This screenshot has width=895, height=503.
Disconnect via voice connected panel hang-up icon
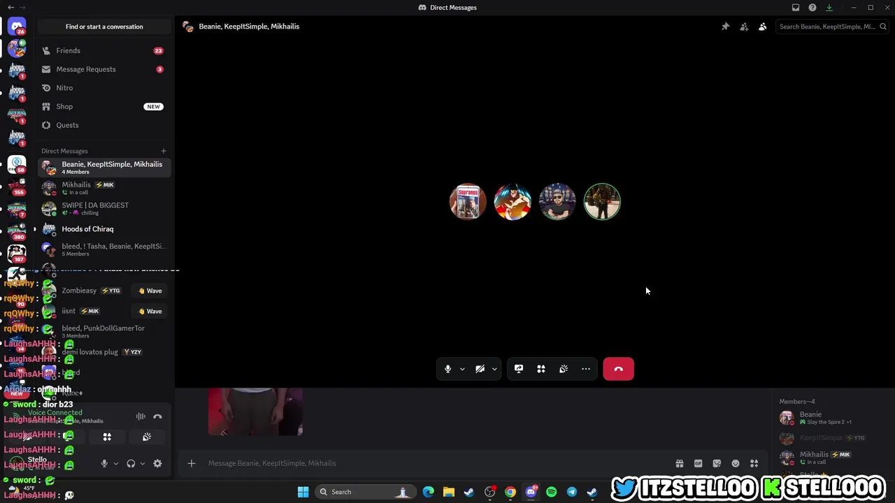click(157, 416)
